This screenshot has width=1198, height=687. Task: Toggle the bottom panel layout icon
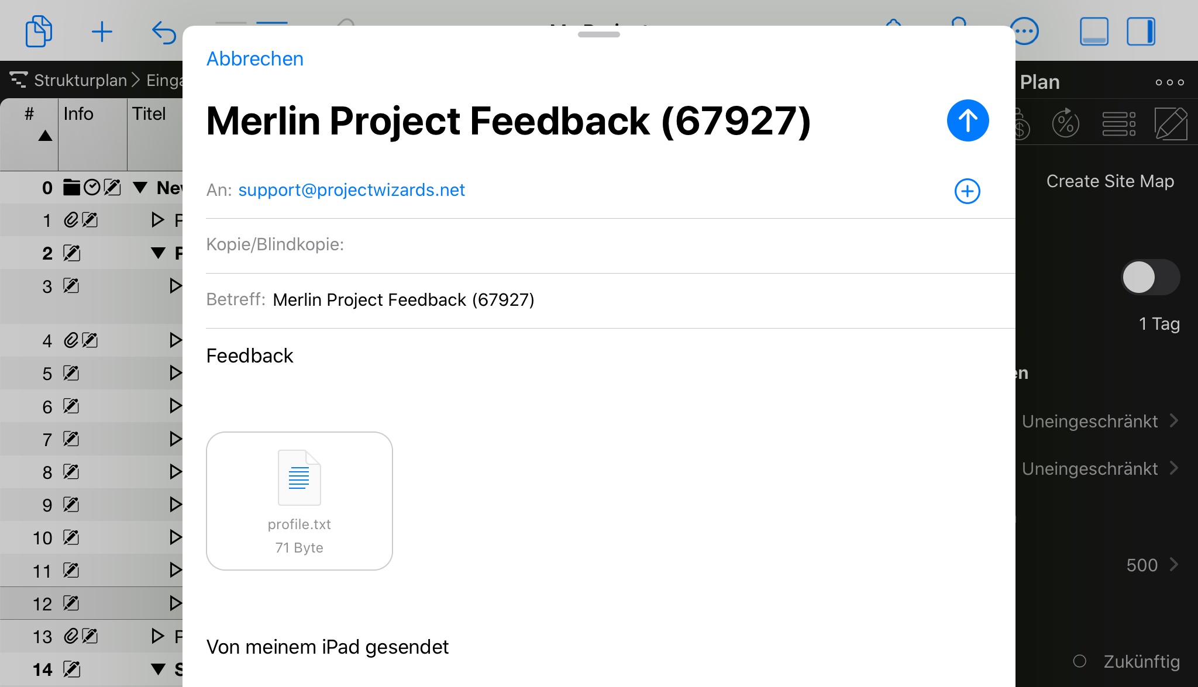coord(1094,32)
